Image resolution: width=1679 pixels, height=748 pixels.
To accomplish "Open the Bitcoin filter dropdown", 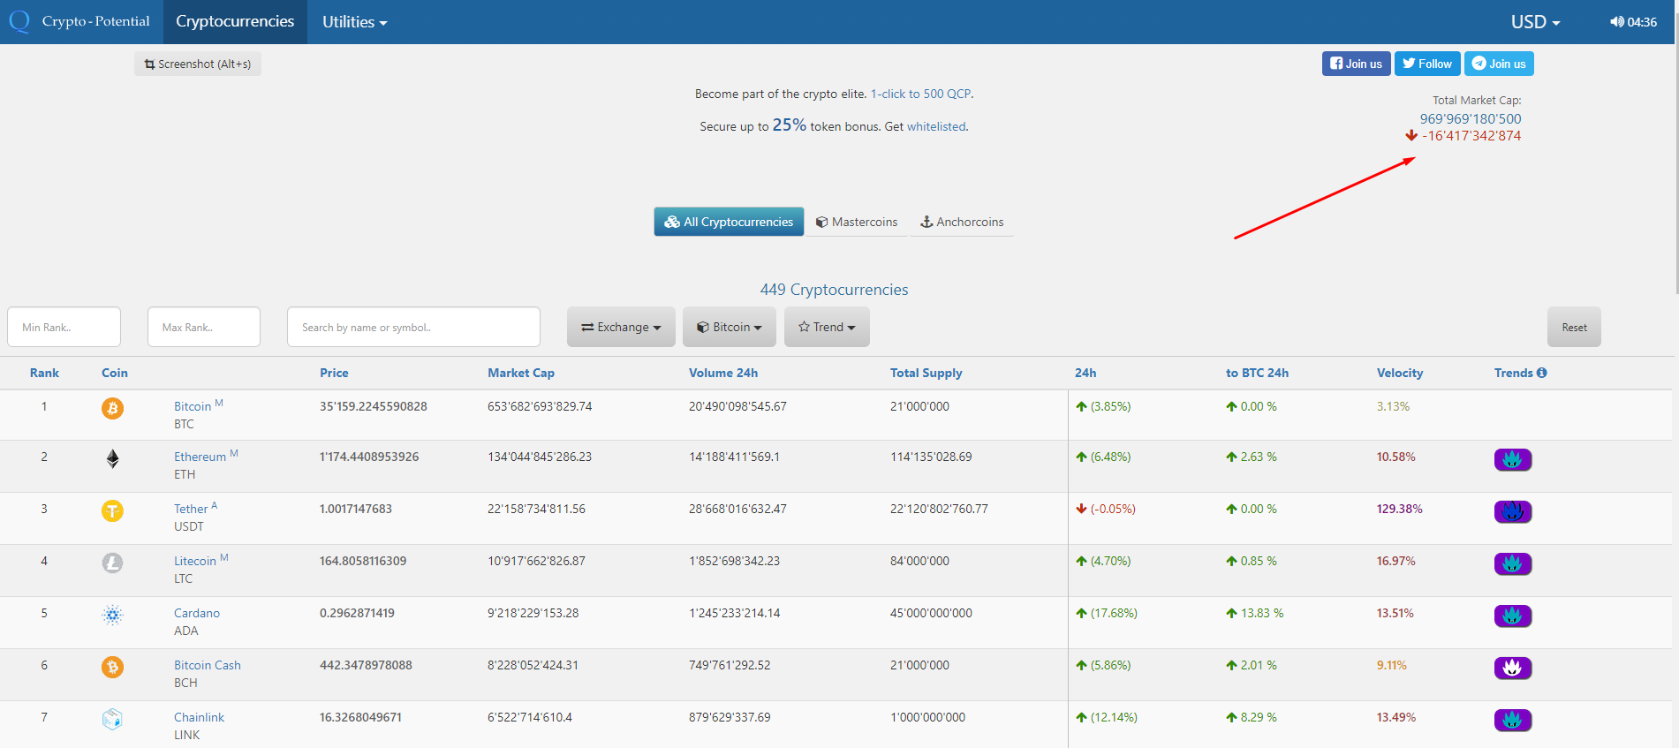I will (x=729, y=327).
